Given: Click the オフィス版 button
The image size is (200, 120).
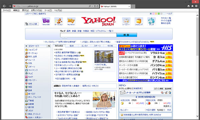Looking at the screenshot, I should [x=32, y=24].
